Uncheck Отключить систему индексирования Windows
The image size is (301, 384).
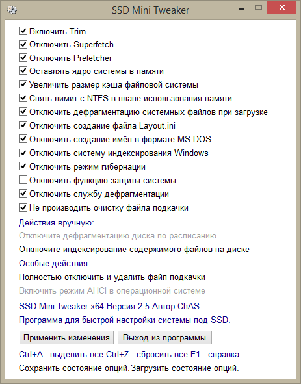(23, 153)
